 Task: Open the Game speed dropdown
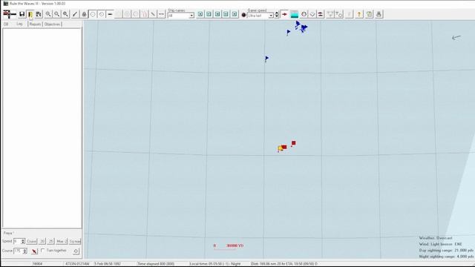pyautogui.click(x=271, y=16)
